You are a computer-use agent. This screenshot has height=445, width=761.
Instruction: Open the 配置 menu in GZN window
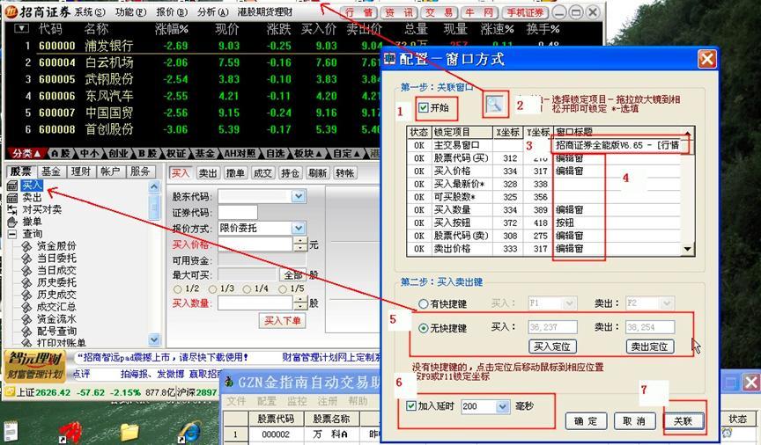pyautogui.click(x=267, y=401)
